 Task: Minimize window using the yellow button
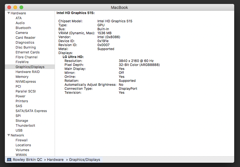point(15,7)
